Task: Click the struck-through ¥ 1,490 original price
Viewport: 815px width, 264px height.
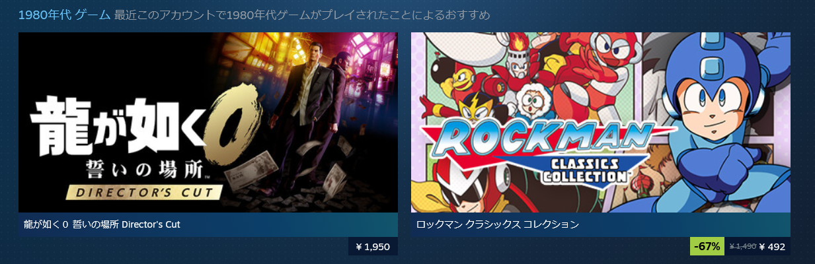Action: (742, 247)
